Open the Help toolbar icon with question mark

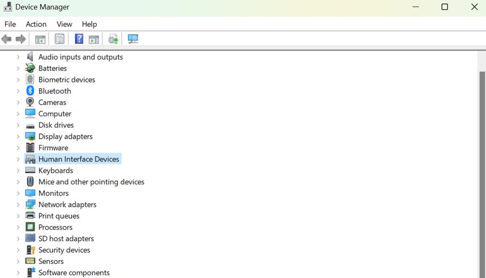pyautogui.click(x=79, y=39)
